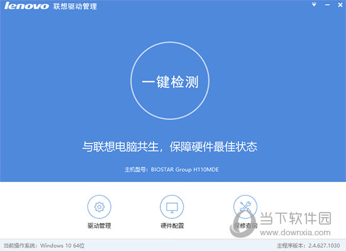The width and height of the screenshot is (346, 251).
Task: Click the lenovo logo in title bar
Action: (x=26, y=6)
